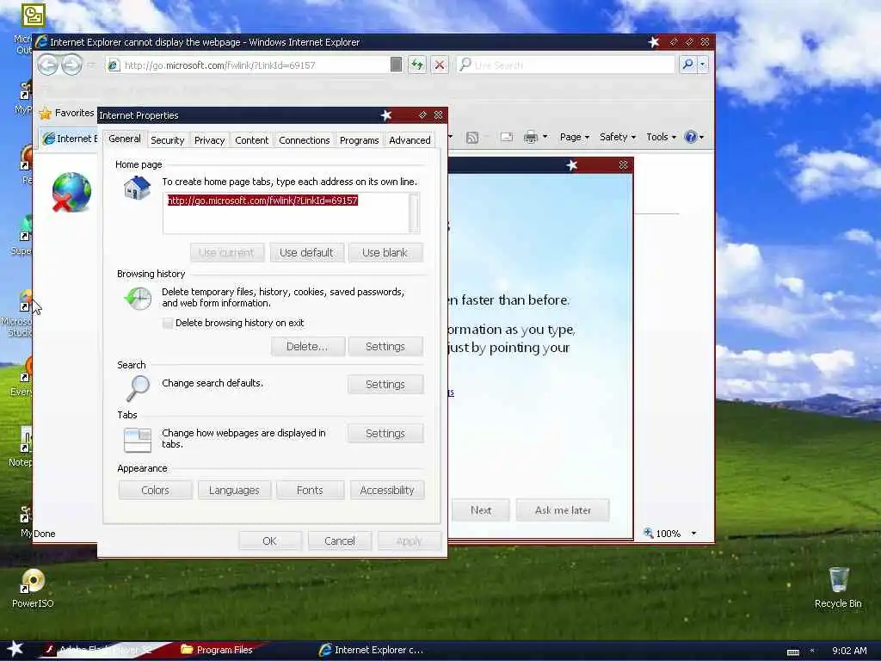Image resolution: width=881 pixels, height=661 pixels.
Task: Click the red Stop loading icon
Action: coord(440,65)
